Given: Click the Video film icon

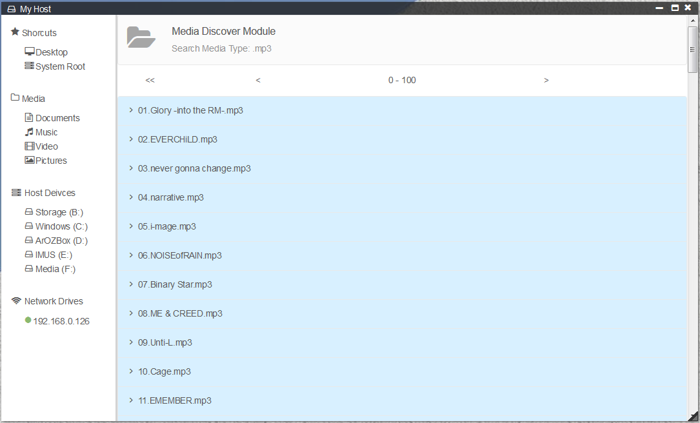Looking at the screenshot, I should point(29,146).
